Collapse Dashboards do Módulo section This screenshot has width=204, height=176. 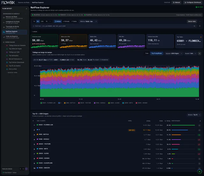click(x=25, y=14)
